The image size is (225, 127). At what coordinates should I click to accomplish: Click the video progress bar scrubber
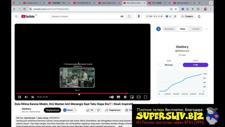coord(127,93)
